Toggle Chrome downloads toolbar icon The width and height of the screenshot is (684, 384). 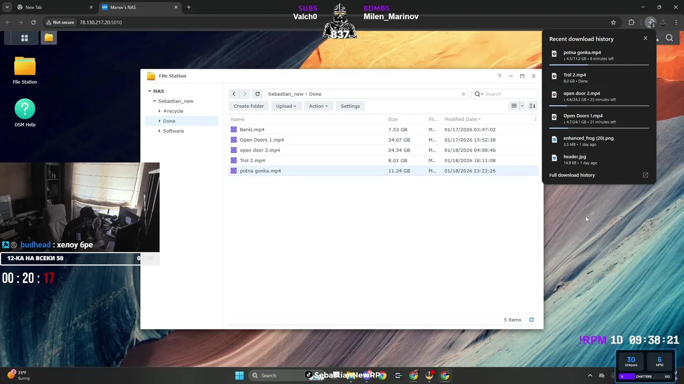pyautogui.click(x=650, y=22)
